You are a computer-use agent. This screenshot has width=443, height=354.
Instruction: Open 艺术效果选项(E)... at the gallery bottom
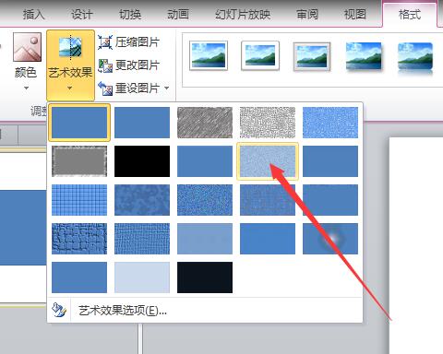click(205, 311)
